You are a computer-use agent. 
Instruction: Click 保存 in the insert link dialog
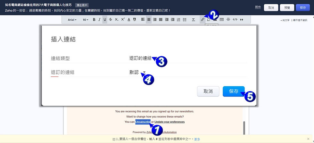click(234, 91)
